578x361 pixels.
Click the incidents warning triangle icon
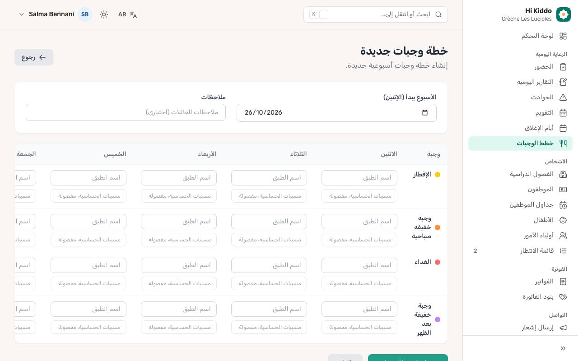coord(563,97)
